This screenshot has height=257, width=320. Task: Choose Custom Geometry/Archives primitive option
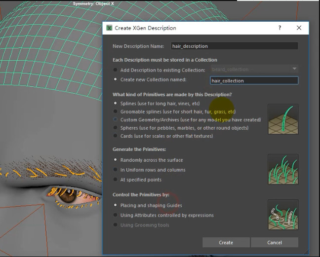[x=115, y=119]
